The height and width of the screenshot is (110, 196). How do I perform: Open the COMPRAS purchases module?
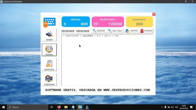pyautogui.click(x=49, y=50)
